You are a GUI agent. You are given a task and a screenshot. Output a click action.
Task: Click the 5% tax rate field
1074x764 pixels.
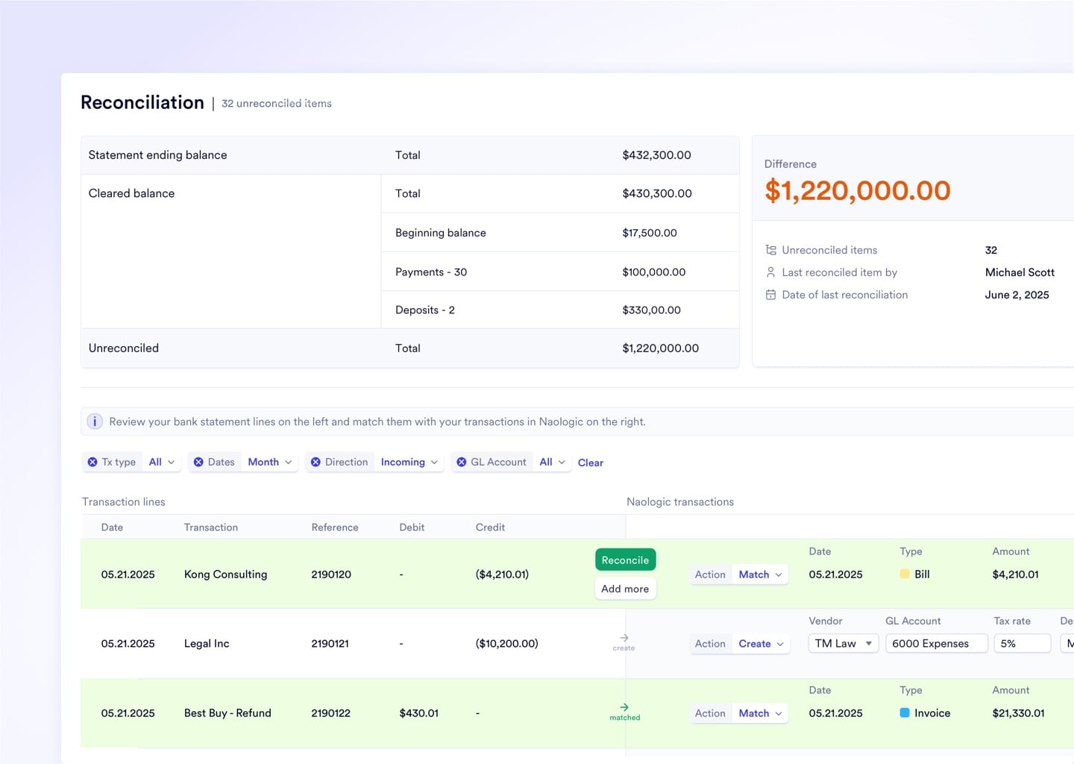pyautogui.click(x=1023, y=644)
